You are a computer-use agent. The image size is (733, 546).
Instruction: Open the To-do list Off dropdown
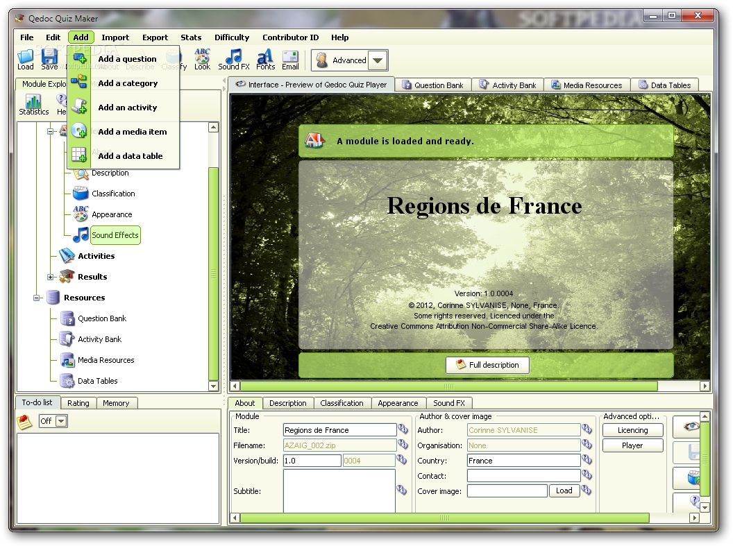pos(61,421)
